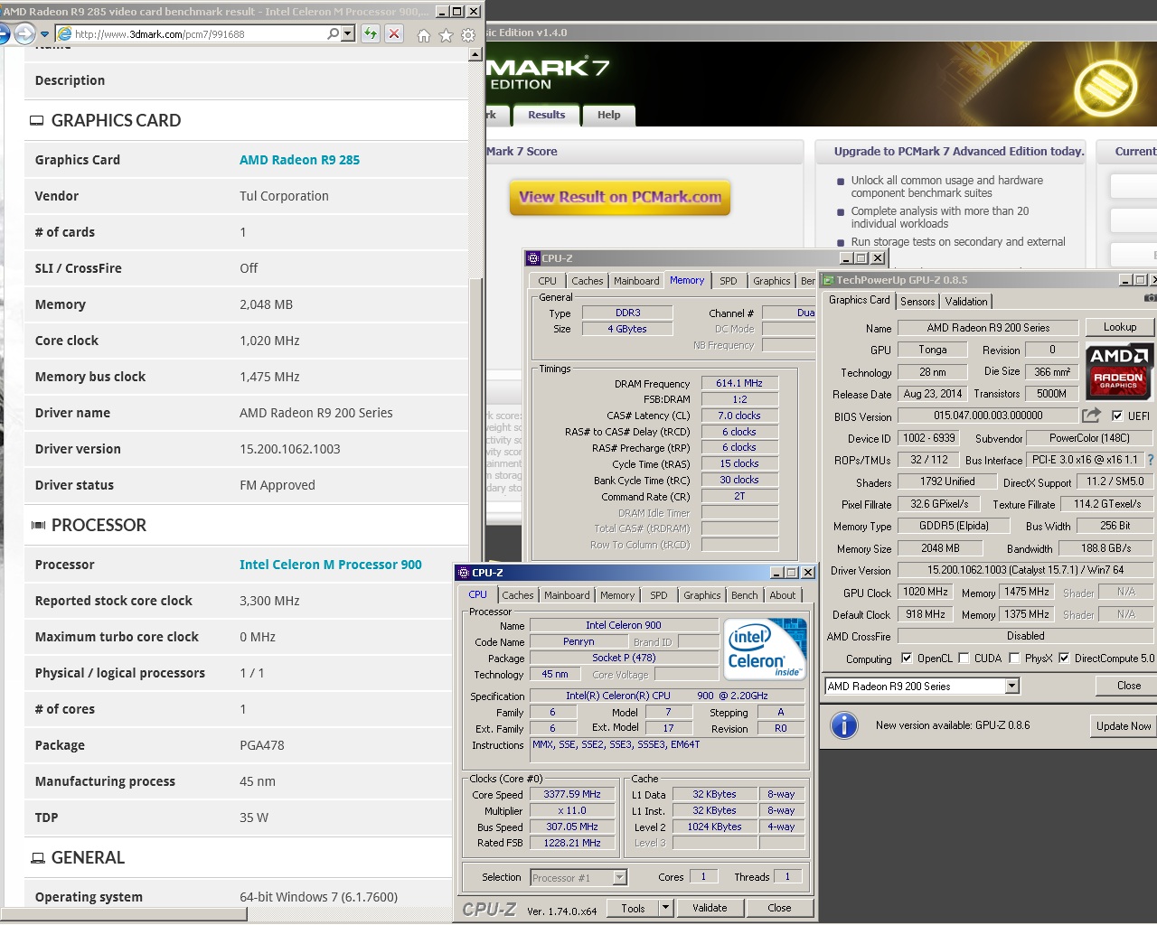Click the GPU-Z screenshot camera icon
The image size is (1157, 925).
1150,297
